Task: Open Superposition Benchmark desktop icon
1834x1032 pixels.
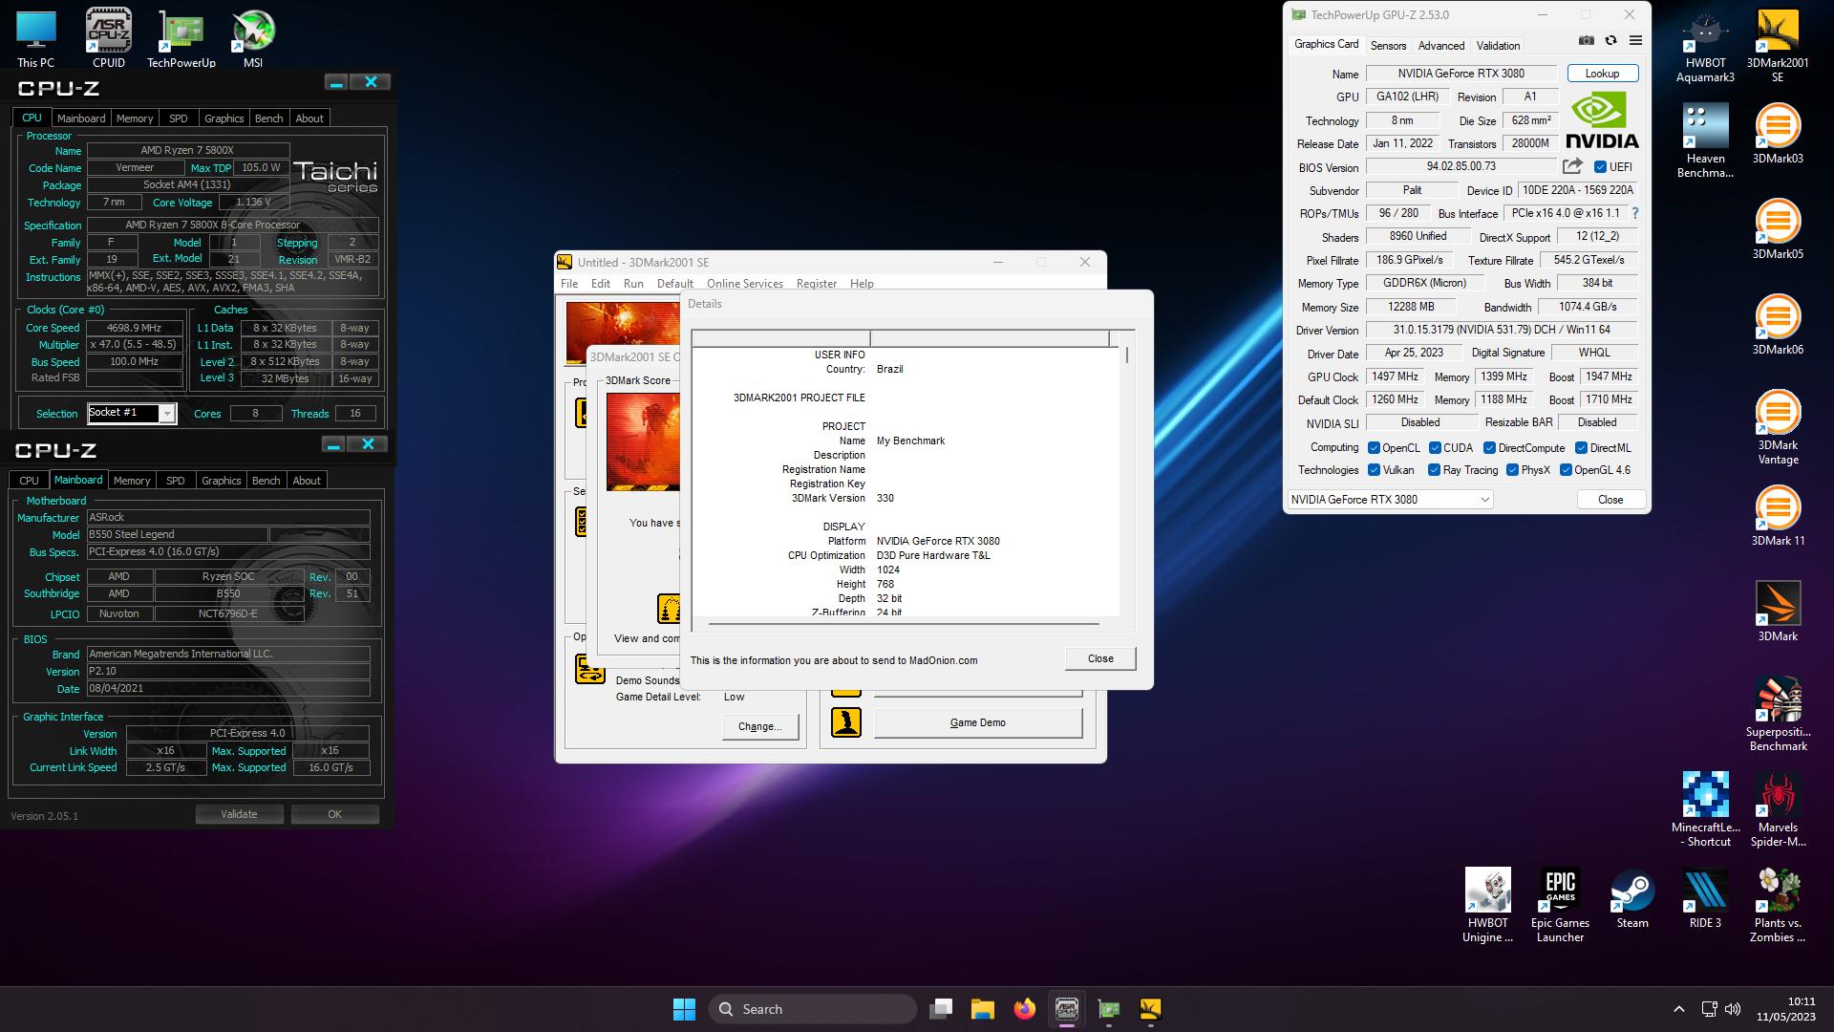Action: 1778,714
